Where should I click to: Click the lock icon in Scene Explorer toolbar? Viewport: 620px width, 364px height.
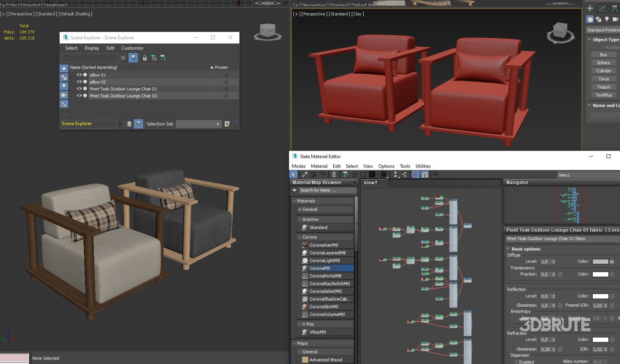pos(145,58)
